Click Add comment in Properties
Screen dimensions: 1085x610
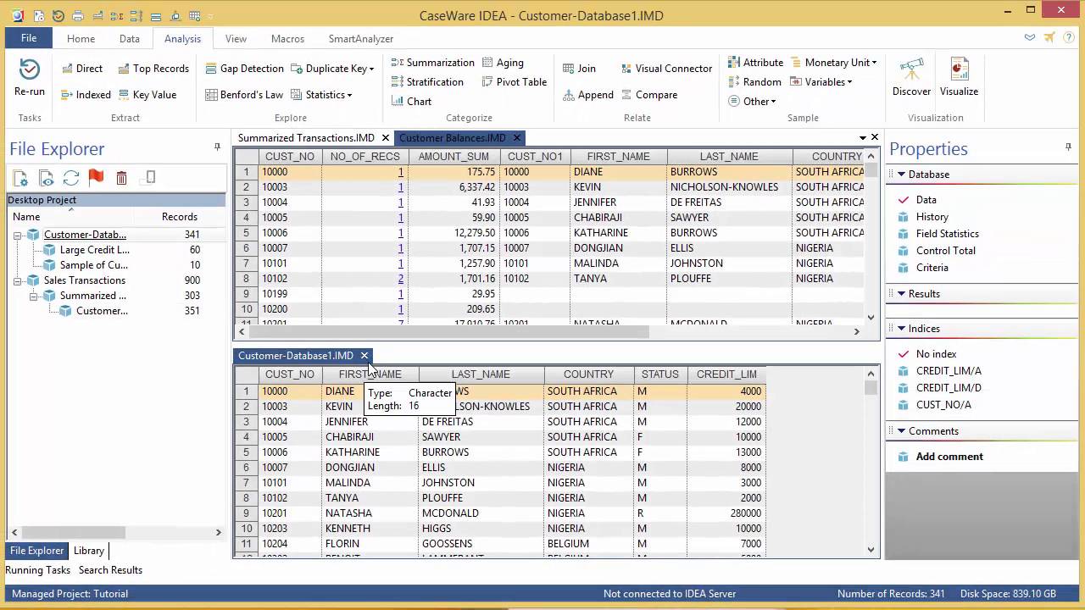[x=949, y=457]
